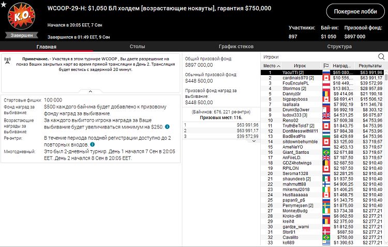The height and width of the screenshot is (247, 388).
Task: Sort the list by Результаты column
Action: tap(370, 66)
